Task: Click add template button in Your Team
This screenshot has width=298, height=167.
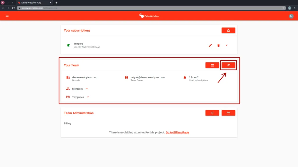Action: (x=212, y=65)
